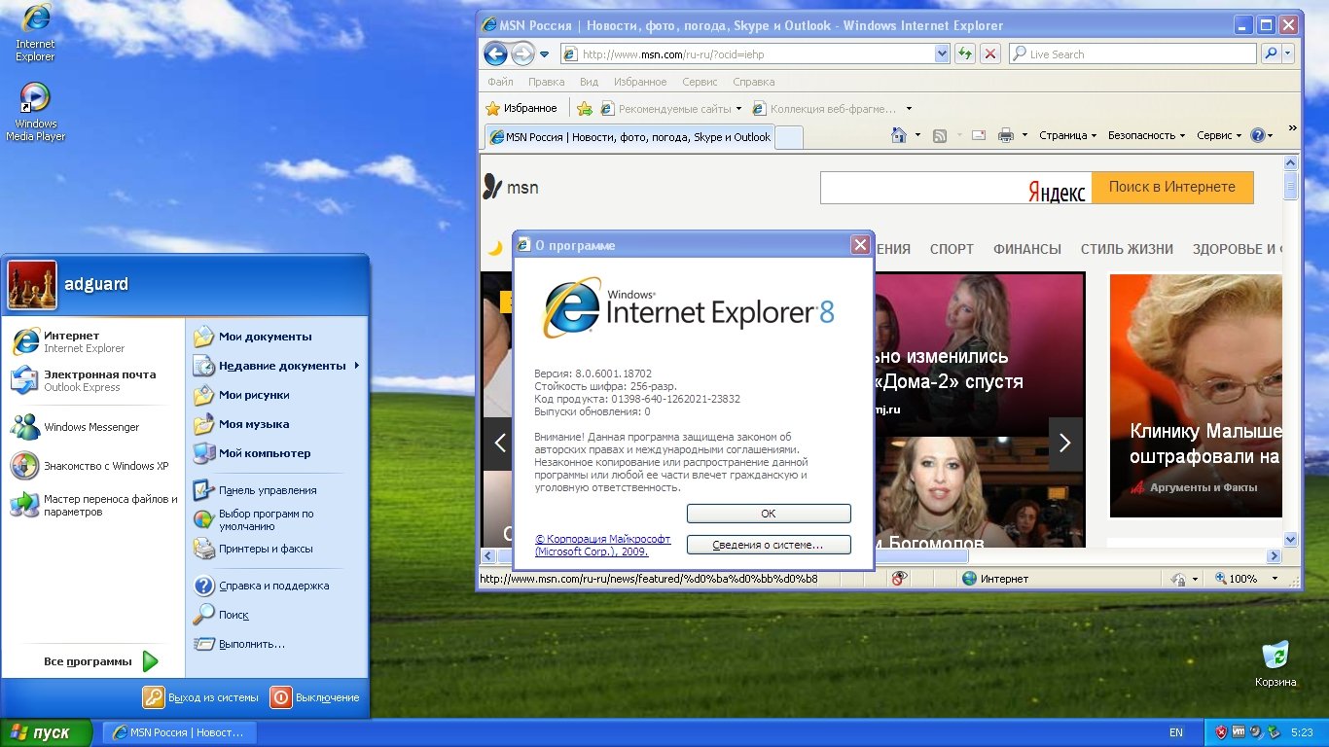Click the add to favorites bar star icon
The width and height of the screenshot is (1329, 747).
[584, 109]
